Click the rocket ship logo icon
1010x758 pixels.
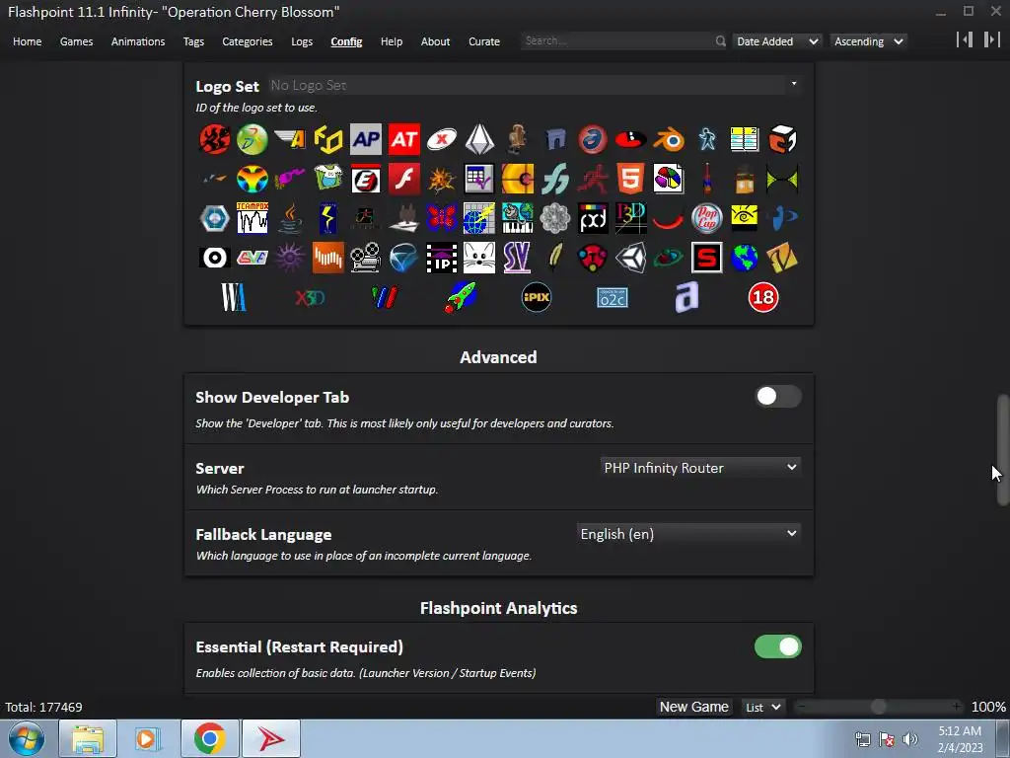(x=461, y=297)
